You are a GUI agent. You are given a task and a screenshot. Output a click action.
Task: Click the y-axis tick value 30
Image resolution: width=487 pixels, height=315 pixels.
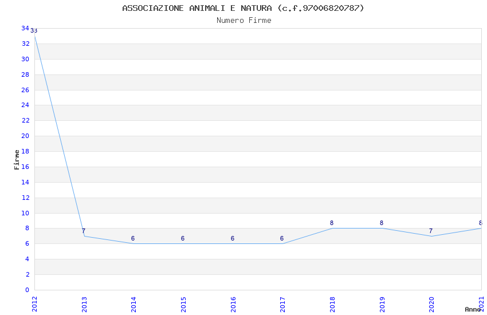(25, 59)
